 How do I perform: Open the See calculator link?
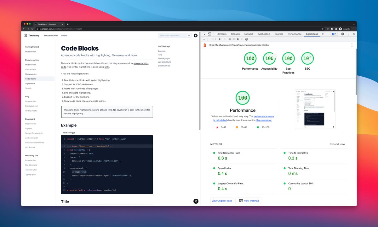pyautogui.click(x=264, y=120)
